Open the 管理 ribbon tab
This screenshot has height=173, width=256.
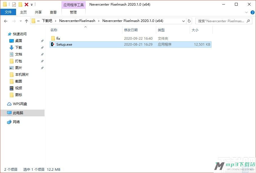point(73,12)
